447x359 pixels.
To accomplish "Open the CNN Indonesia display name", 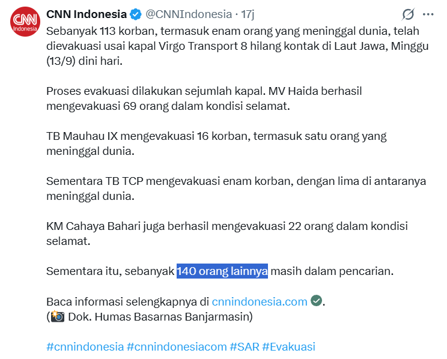I will pos(87,14).
